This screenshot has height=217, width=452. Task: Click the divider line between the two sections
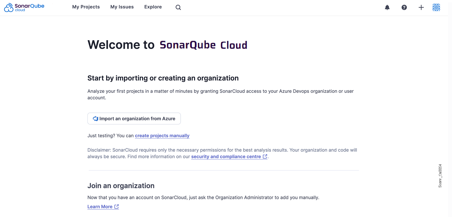coord(224,170)
